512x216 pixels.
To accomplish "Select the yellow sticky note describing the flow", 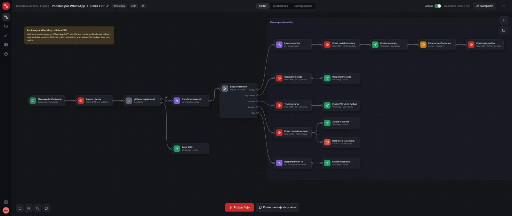I will coord(69,35).
